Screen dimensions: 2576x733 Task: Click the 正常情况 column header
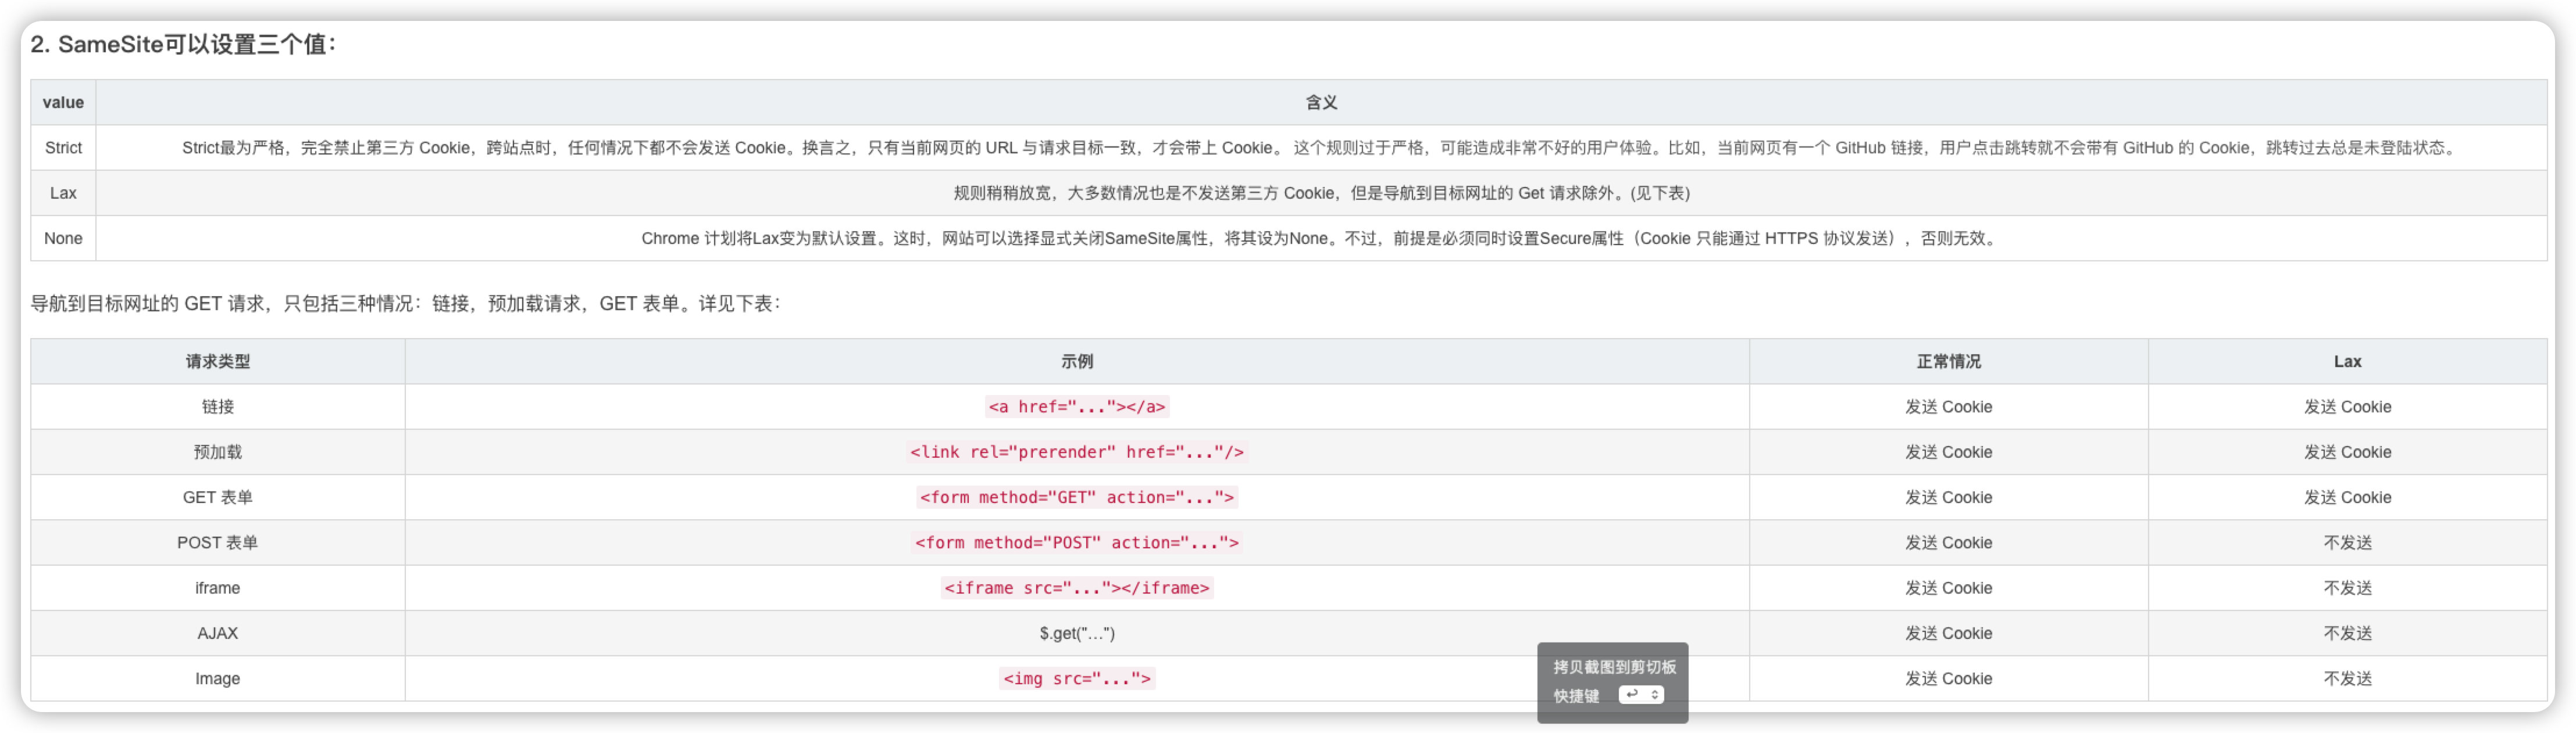1947,361
